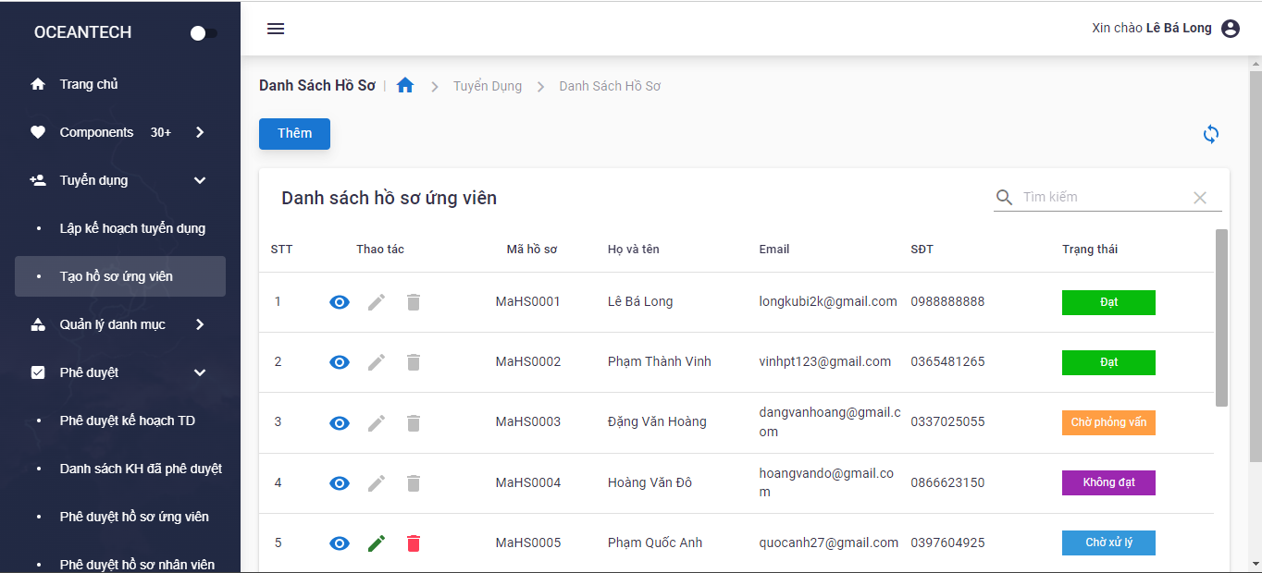Collapse the Tuyển dụng menu chevron

point(200,180)
